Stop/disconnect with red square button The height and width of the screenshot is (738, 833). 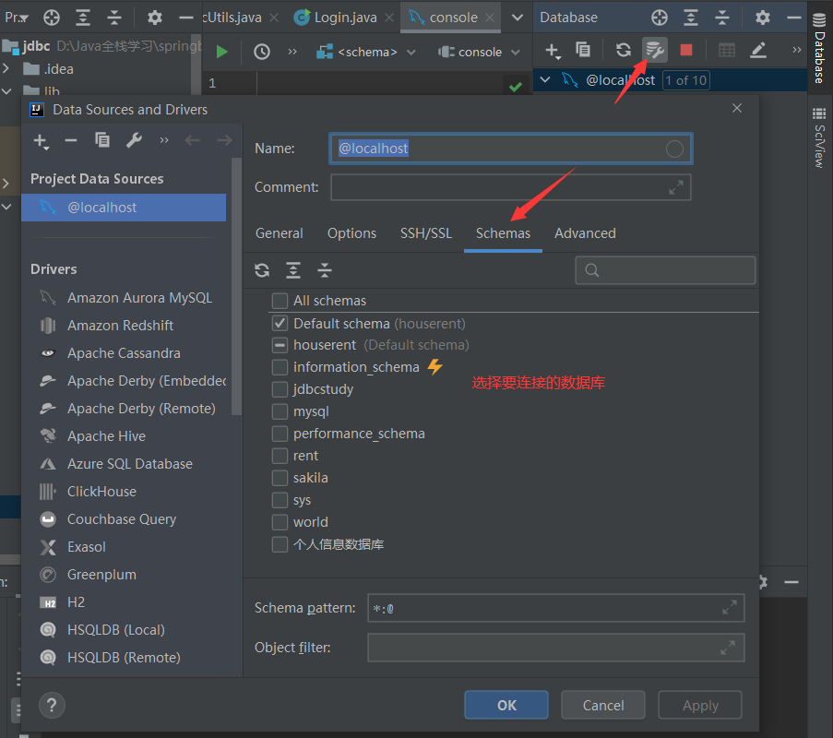point(685,50)
